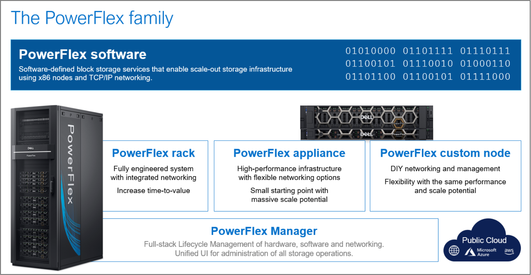Click binary value 01000110
531x275 pixels.
[485, 64]
